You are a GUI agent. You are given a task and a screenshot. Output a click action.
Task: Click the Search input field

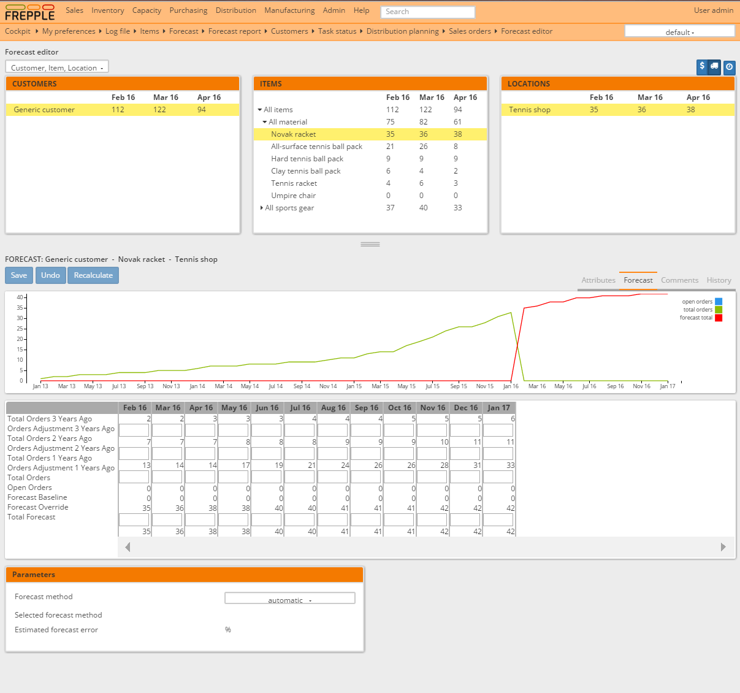click(x=427, y=12)
